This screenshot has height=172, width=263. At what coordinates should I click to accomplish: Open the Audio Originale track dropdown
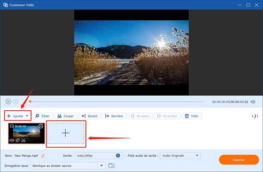click(180, 155)
